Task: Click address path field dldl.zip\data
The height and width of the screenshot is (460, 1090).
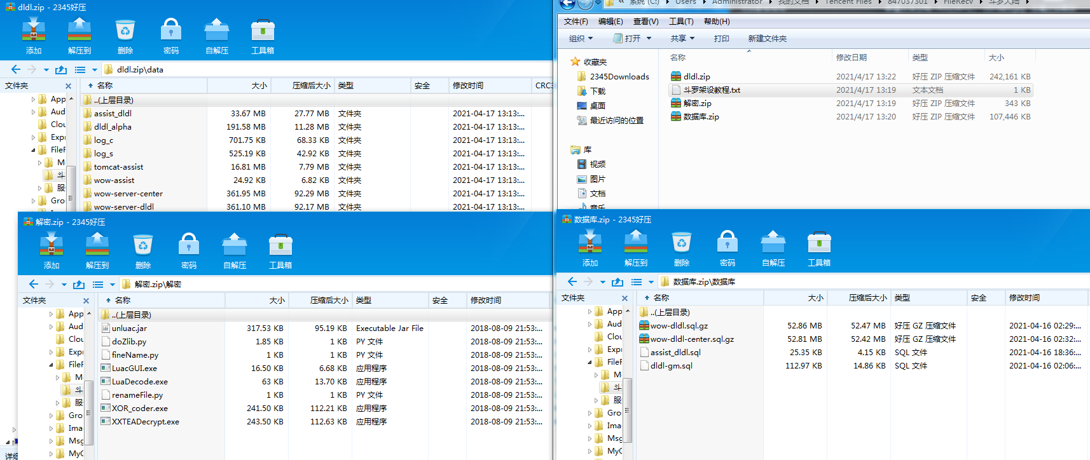Action: [326, 70]
